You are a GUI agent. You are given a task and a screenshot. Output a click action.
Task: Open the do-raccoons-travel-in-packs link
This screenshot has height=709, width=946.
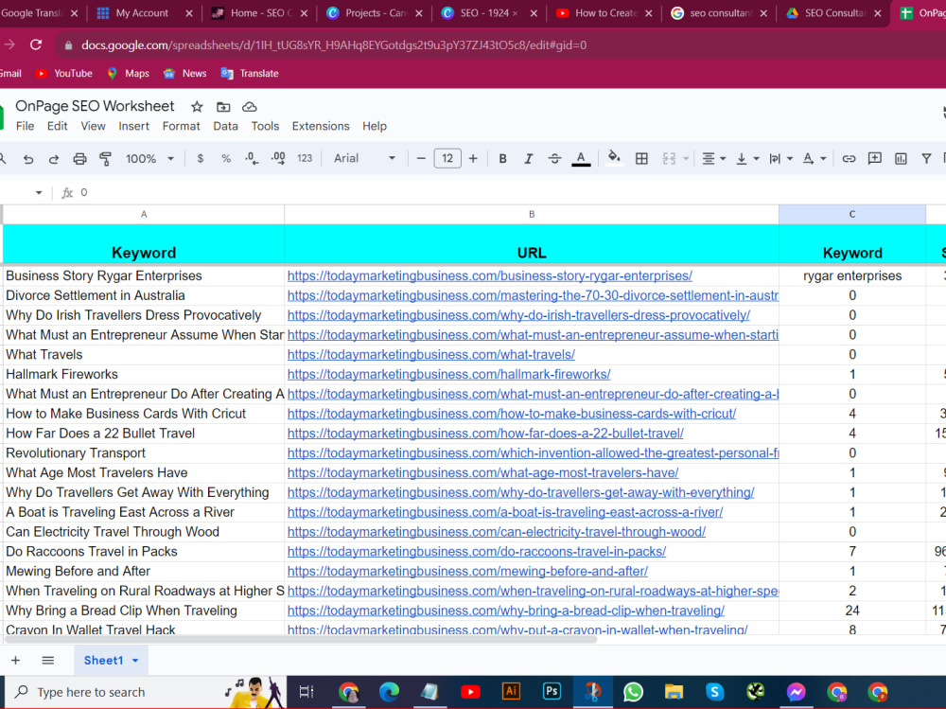pos(477,551)
